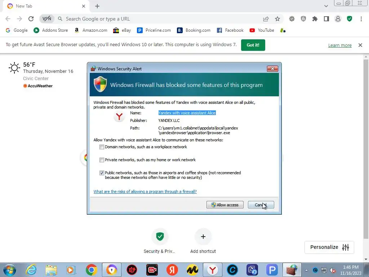Open the YouTube bookmark
This screenshot has height=277, width=369.
[262, 30]
